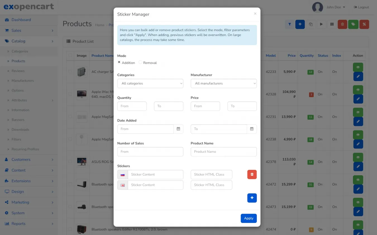Viewport: 377px width, 235px height.
Task: Click the pause icon in the Products toolbar
Action: tap(332, 24)
